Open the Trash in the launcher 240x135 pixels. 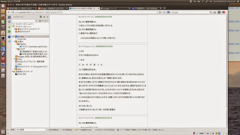(x=3, y=132)
